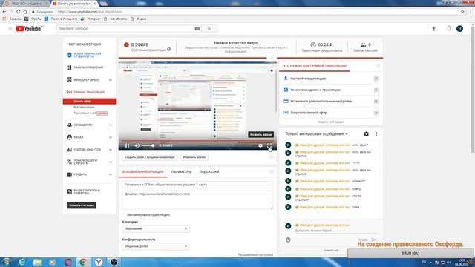Toggle checkbox for 'Запустите прямой эфир'
The width and height of the screenshot is (475, 267).
[376, 113]
